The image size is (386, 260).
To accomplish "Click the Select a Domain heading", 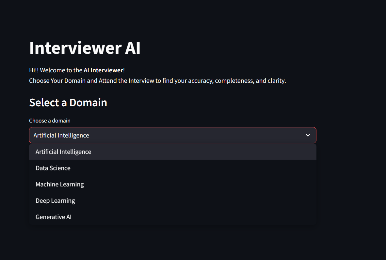I will (x=68, y=103).
